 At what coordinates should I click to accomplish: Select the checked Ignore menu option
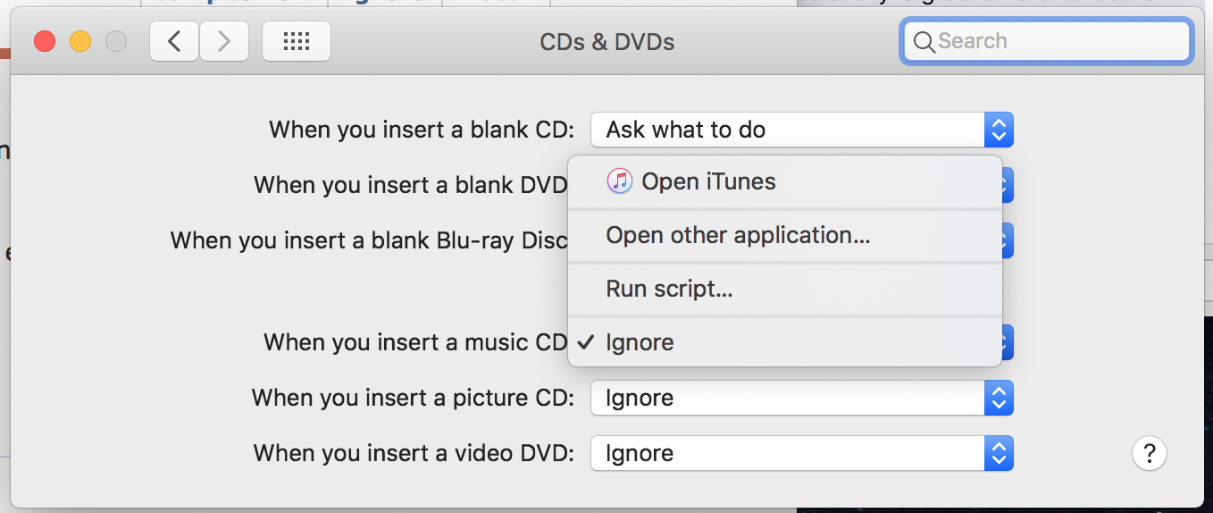click(784, 342)
